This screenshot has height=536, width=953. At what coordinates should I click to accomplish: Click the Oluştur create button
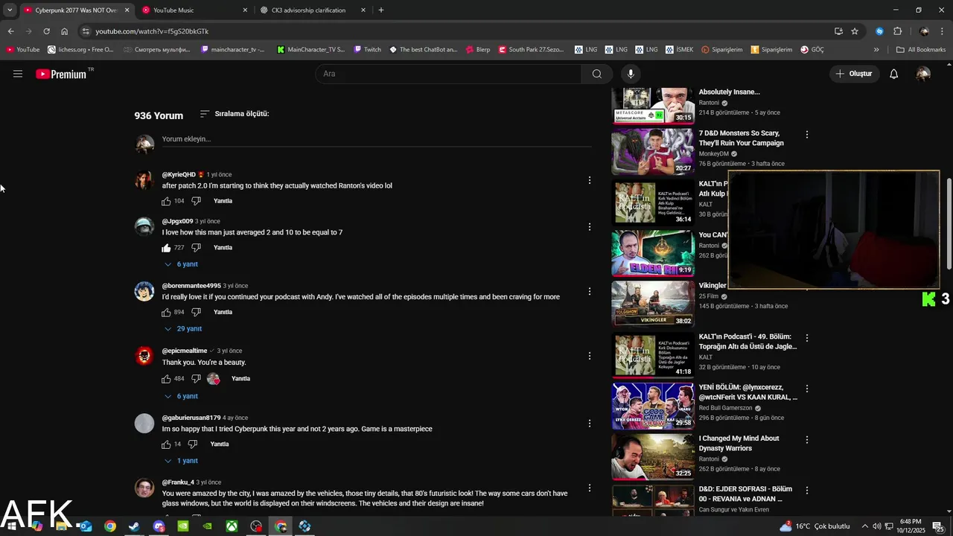pos(853,74)
